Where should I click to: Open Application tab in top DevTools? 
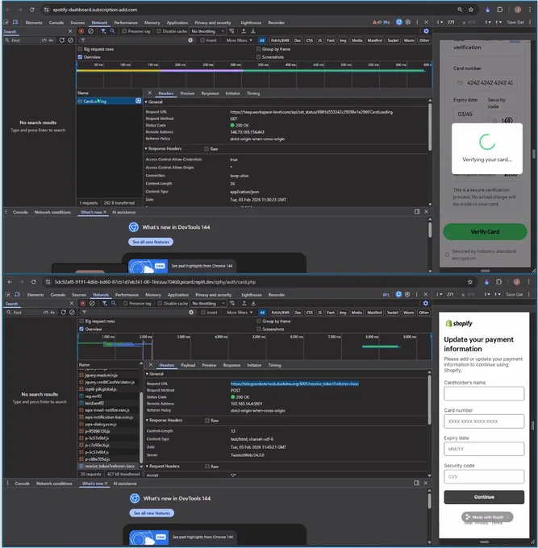point(177,23)
